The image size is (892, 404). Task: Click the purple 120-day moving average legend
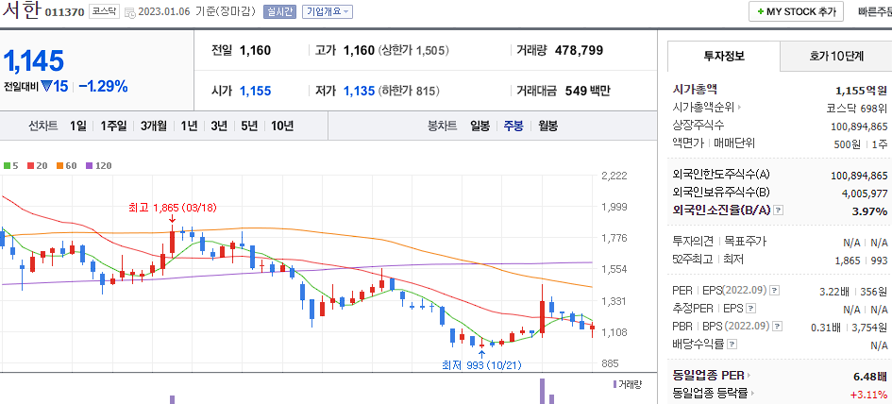coord(98,166)
